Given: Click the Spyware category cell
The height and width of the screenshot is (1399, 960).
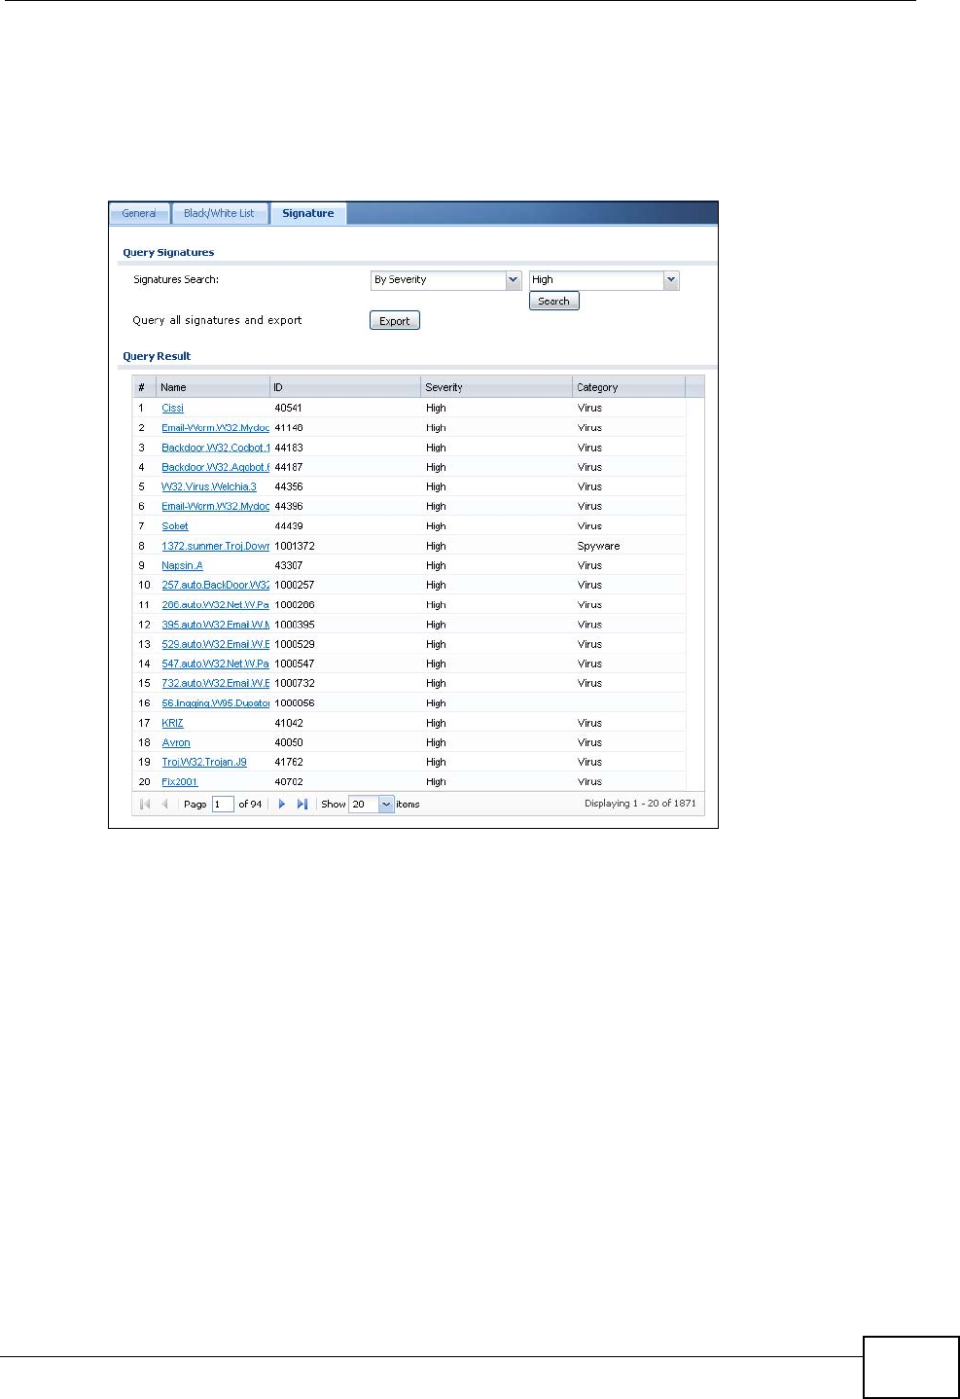Looking at the screenshot, I should click(598, 546).
